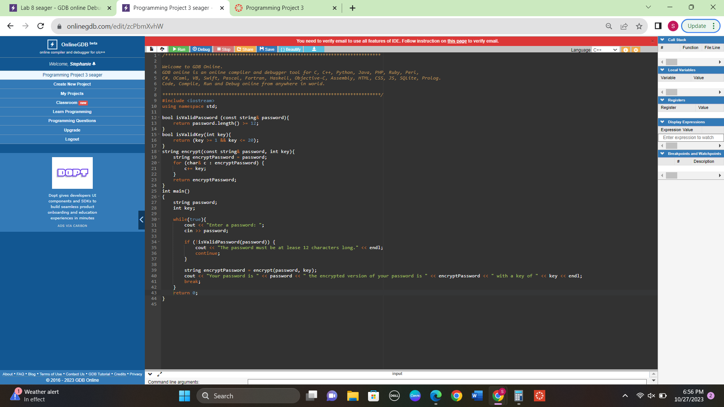Create a new file using the blank page icon
The image size is (724, 407).
(151, 49)
